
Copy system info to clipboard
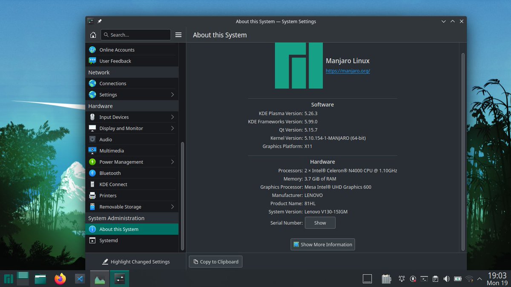coord(215,261)
